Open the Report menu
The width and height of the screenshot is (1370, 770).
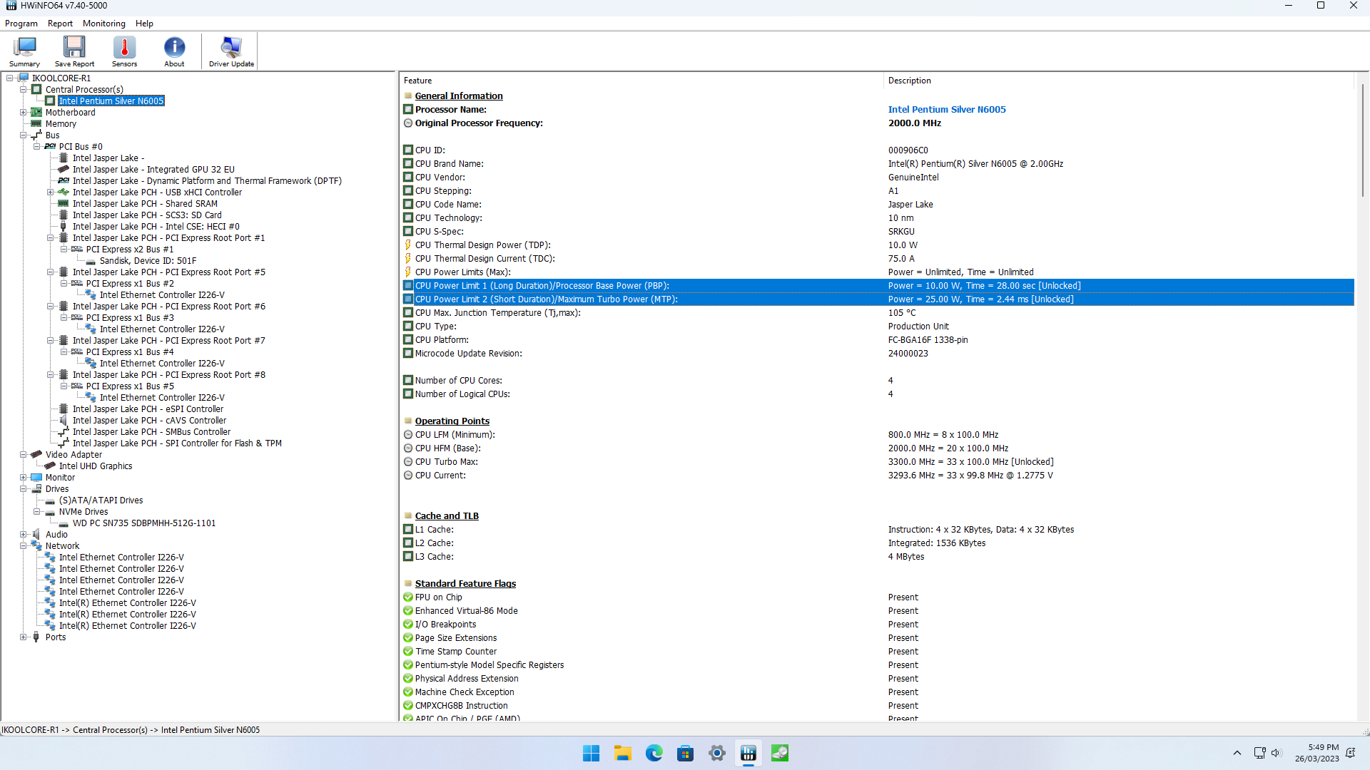pyautogui.click(x=60, y=24)
